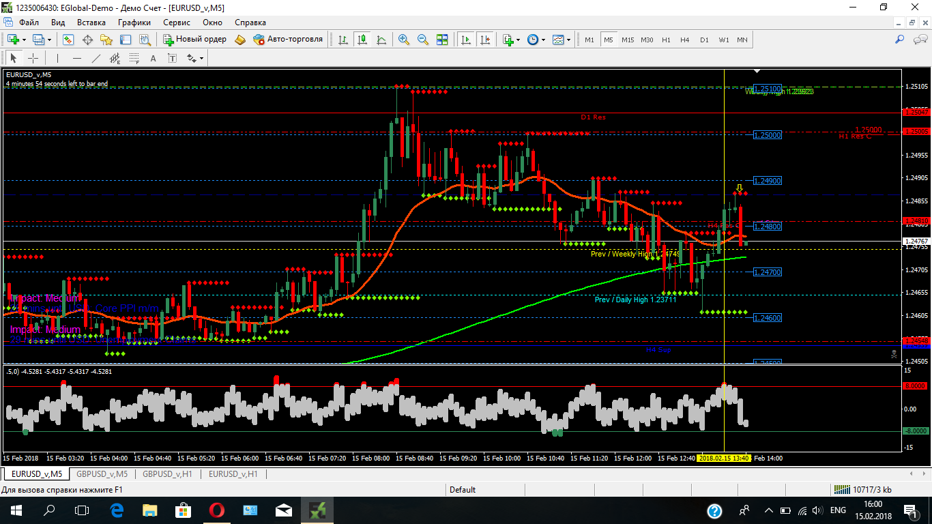Open the chat bubbles icon
Screen dimensions: 932x524
point(919,40)
